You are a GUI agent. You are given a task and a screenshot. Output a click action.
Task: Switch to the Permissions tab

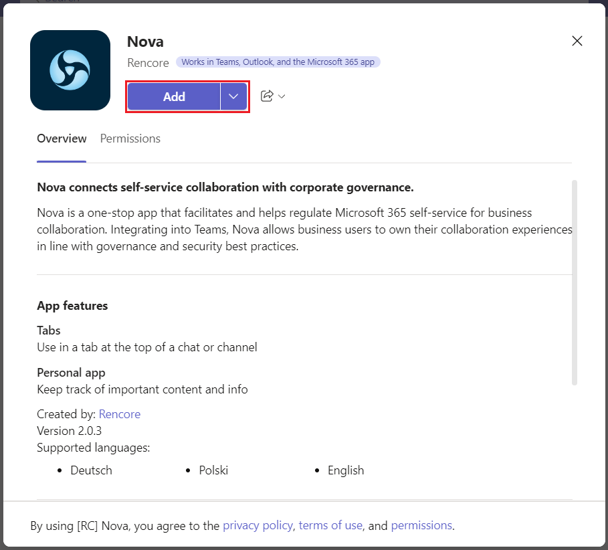(x=130, y=139)
